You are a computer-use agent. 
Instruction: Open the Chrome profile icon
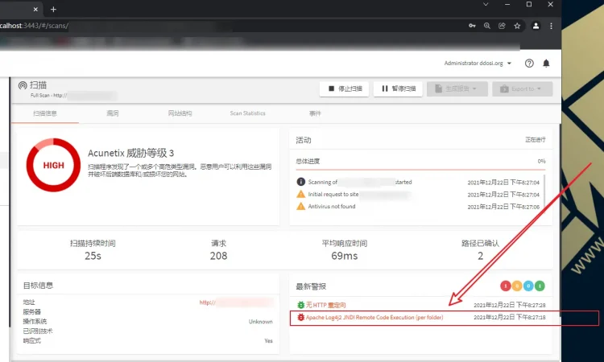tap(536, 26)
